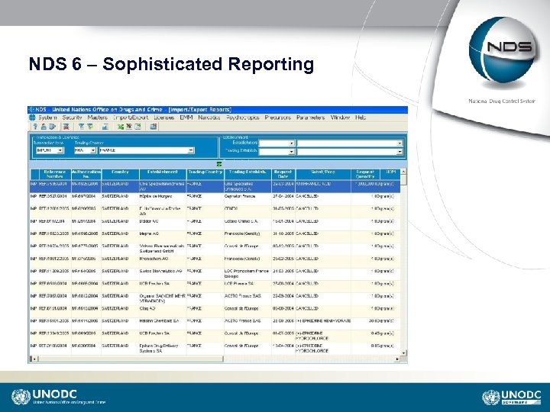Image resolution: width=550 pixels, height=412 pixels.
Task: Open the Security menu
Action: [72, 117]
